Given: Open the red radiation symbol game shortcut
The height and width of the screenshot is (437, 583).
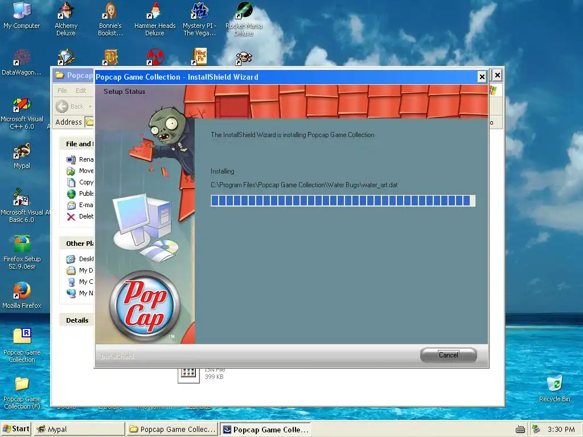Looking at the screenshot, I should point(155,57).
